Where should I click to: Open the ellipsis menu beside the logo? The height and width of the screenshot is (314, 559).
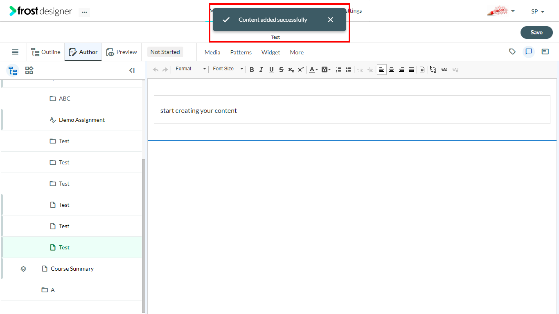click(84, 12)
